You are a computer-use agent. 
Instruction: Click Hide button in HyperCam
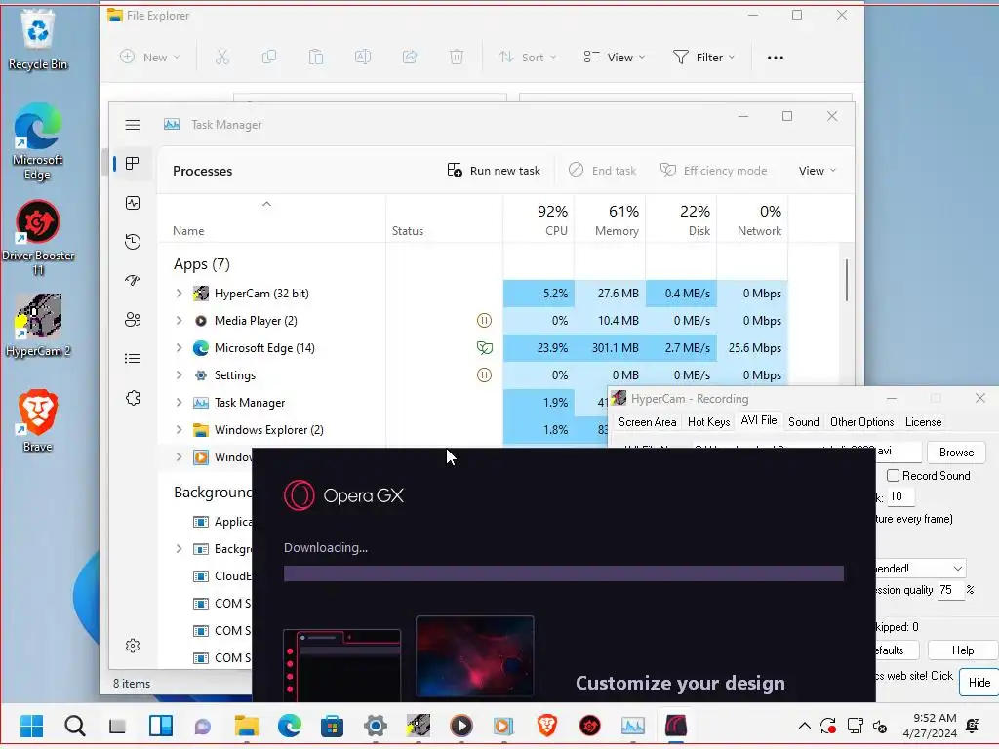point(979,683)
